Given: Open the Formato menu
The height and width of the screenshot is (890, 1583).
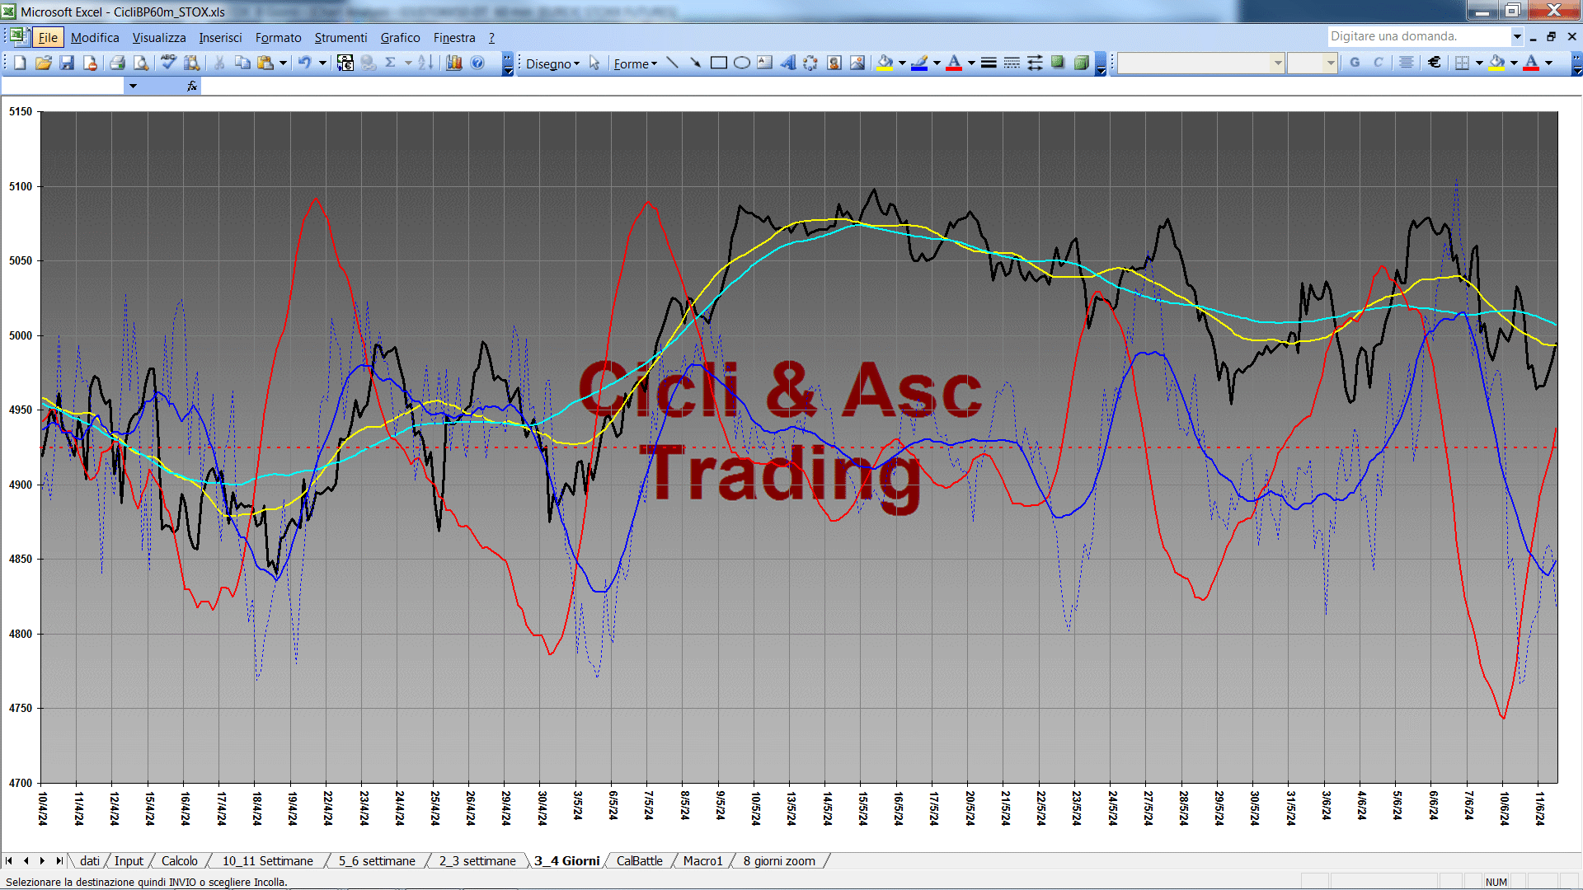Looking at the screenshot, I should [278, 38].
